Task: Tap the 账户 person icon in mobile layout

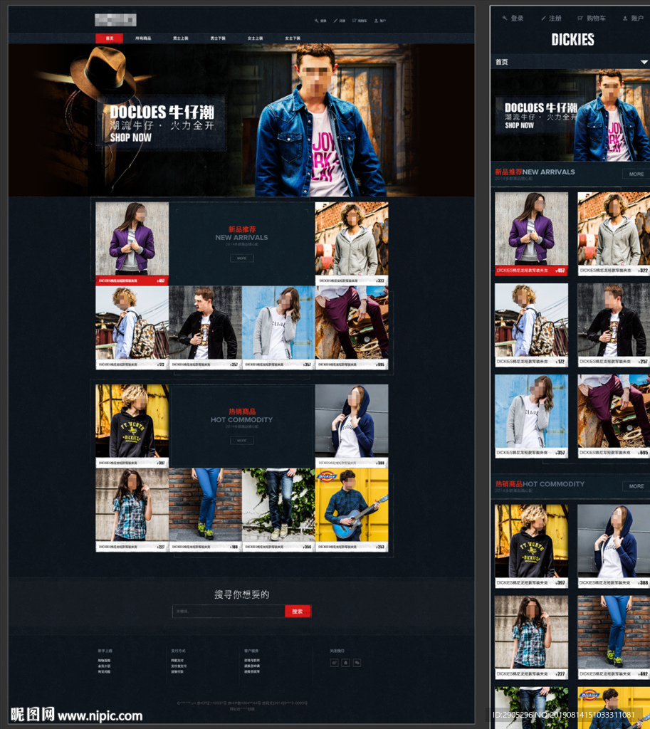Action: [625, 18]
